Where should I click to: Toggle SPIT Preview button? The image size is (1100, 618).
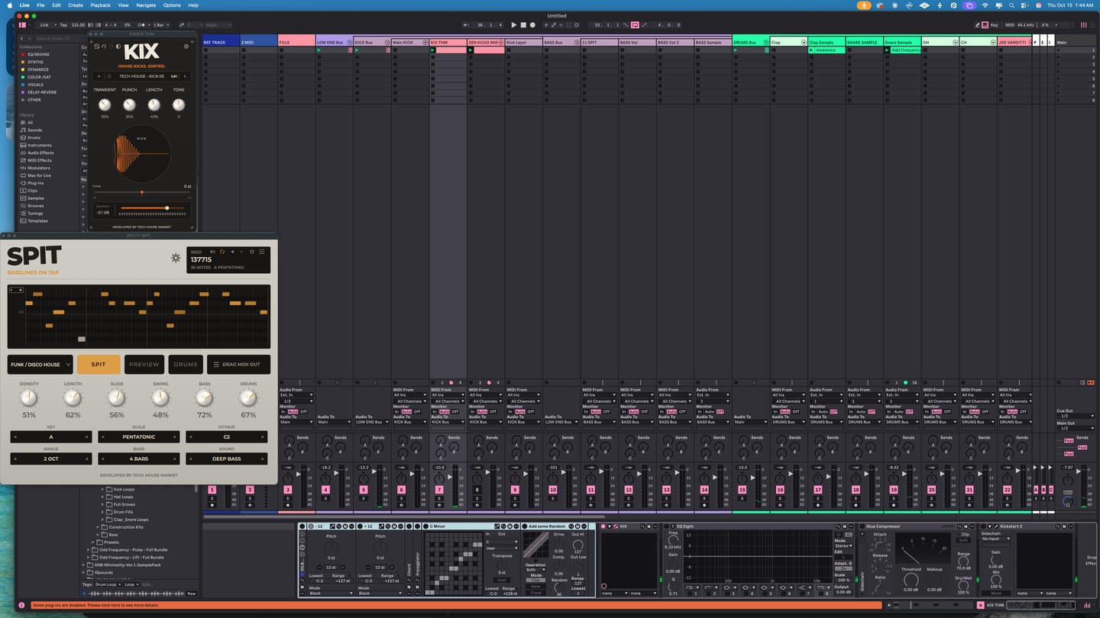[144, 365]
